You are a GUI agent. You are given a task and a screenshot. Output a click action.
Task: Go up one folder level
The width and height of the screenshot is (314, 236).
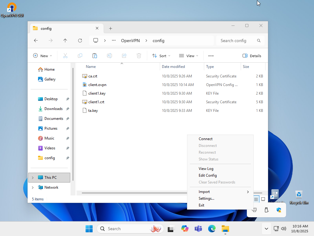(x=65, y=41)
